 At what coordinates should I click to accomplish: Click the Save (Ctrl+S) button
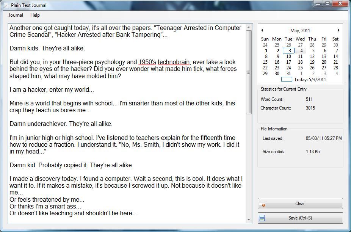pos(300,218)
